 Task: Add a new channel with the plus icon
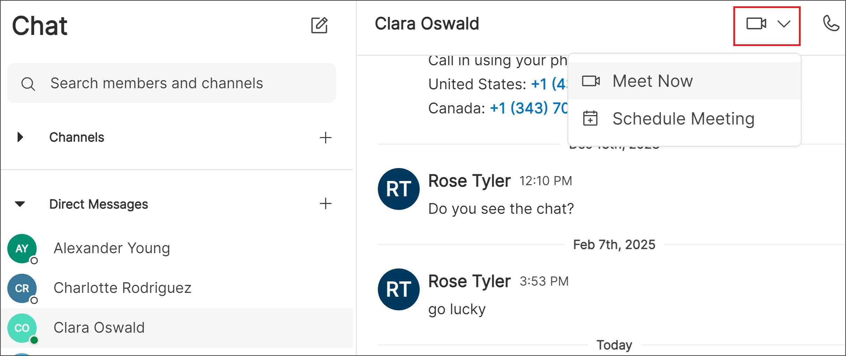tap(325, 137)
